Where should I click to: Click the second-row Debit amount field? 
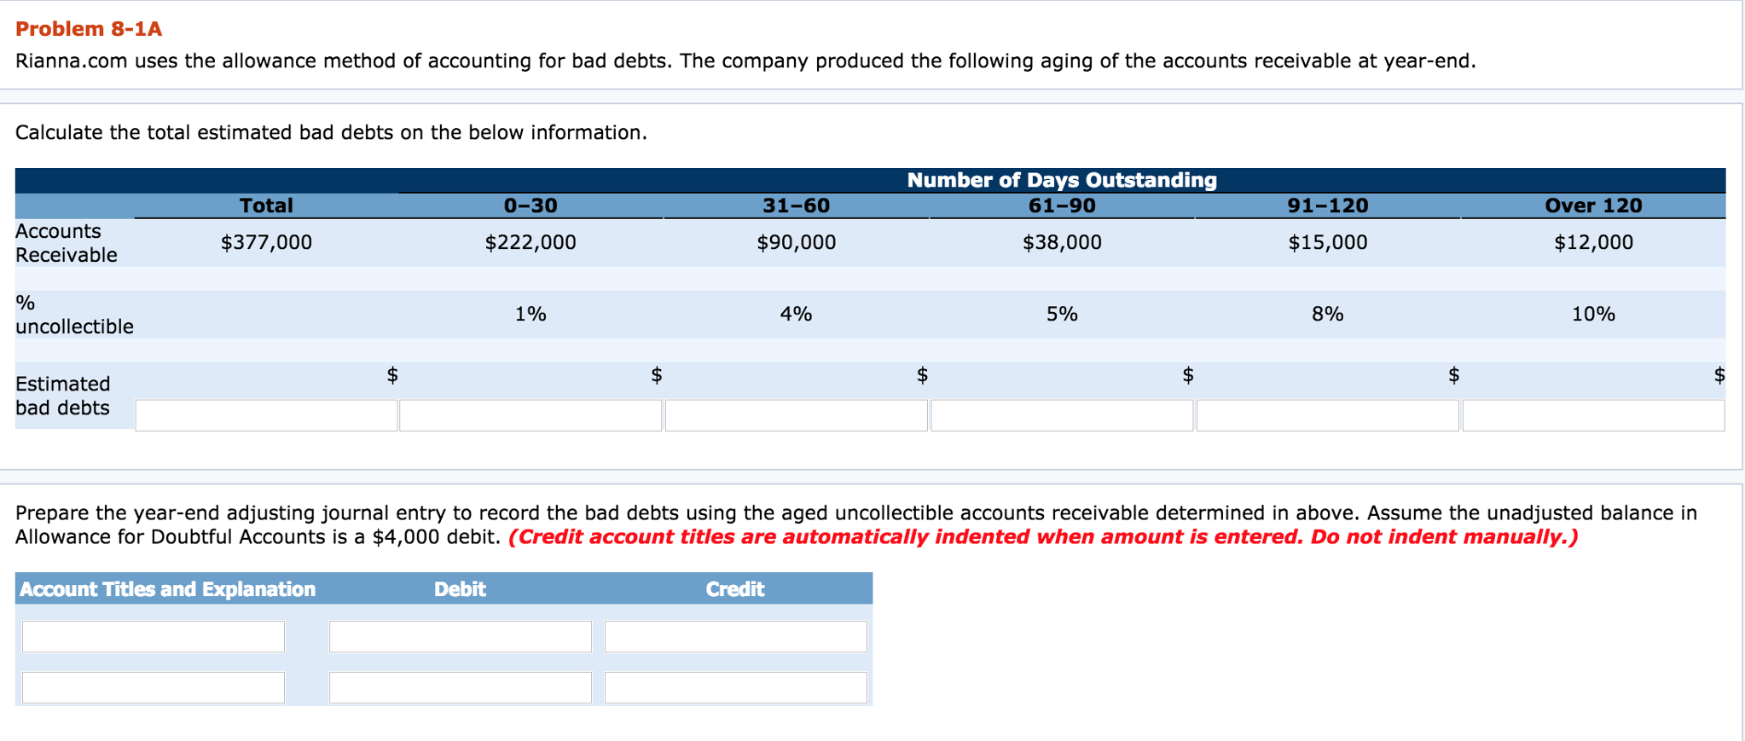click(461, 687)
